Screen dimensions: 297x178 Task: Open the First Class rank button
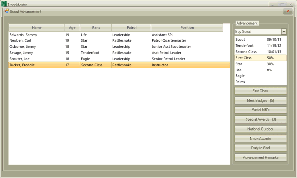point(260,91)
